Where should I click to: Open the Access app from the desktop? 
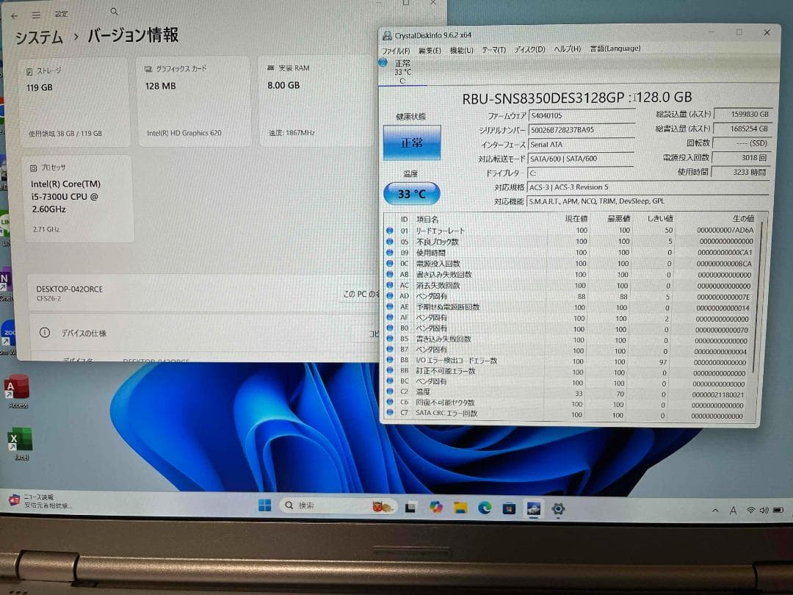[x=17, y=384]
